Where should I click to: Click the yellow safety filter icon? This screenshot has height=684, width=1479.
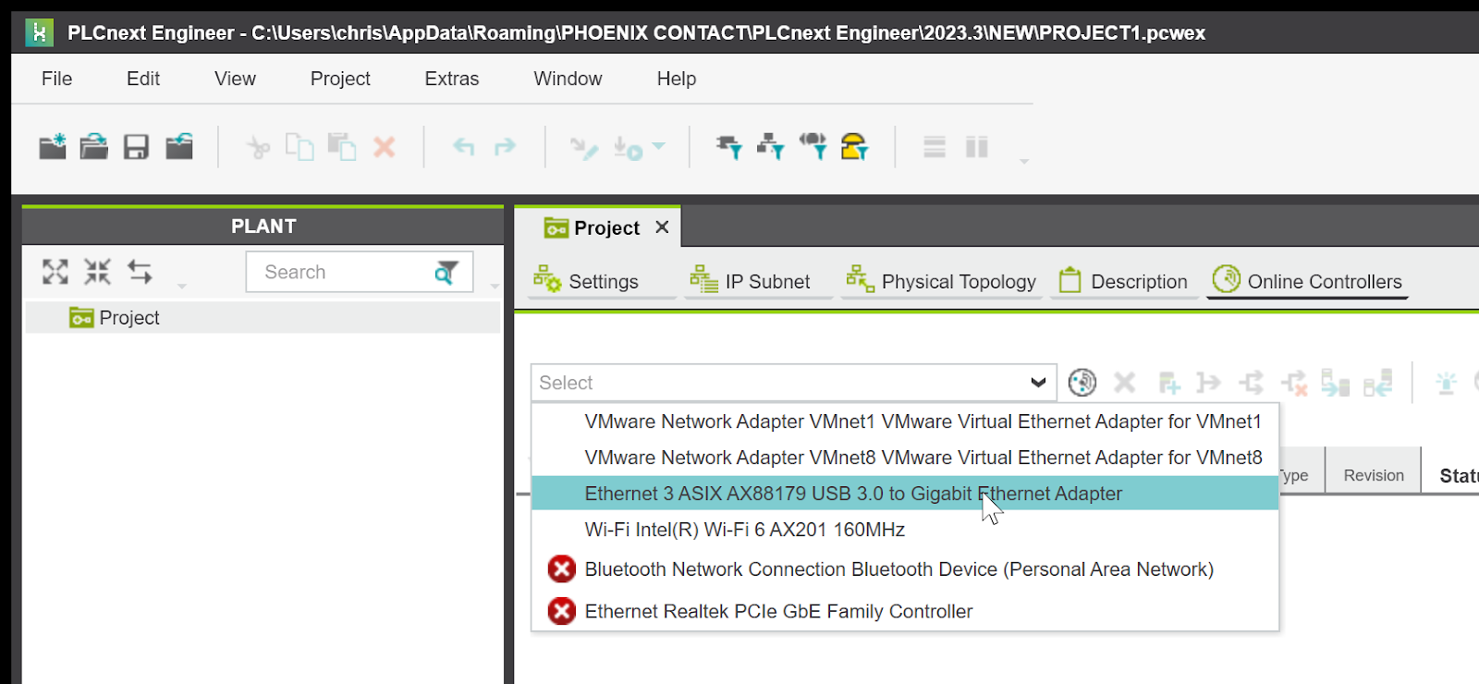point(854,146)
